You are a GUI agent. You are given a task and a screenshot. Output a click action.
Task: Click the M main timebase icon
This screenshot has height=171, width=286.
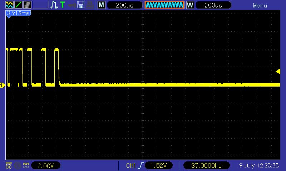102,5
